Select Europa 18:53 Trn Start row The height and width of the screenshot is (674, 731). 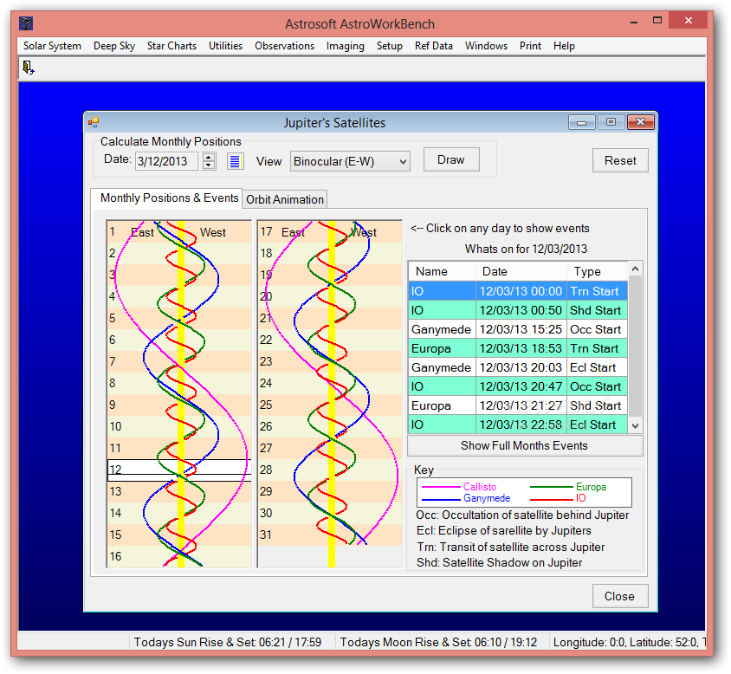coord(518,348)
